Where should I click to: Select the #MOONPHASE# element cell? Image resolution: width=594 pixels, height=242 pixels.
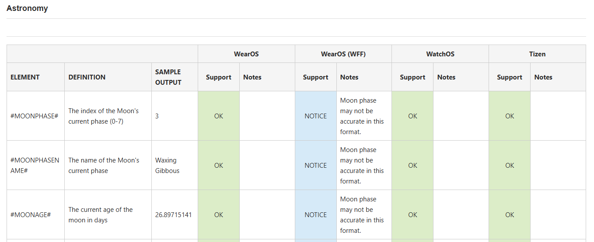coord(36,116)
